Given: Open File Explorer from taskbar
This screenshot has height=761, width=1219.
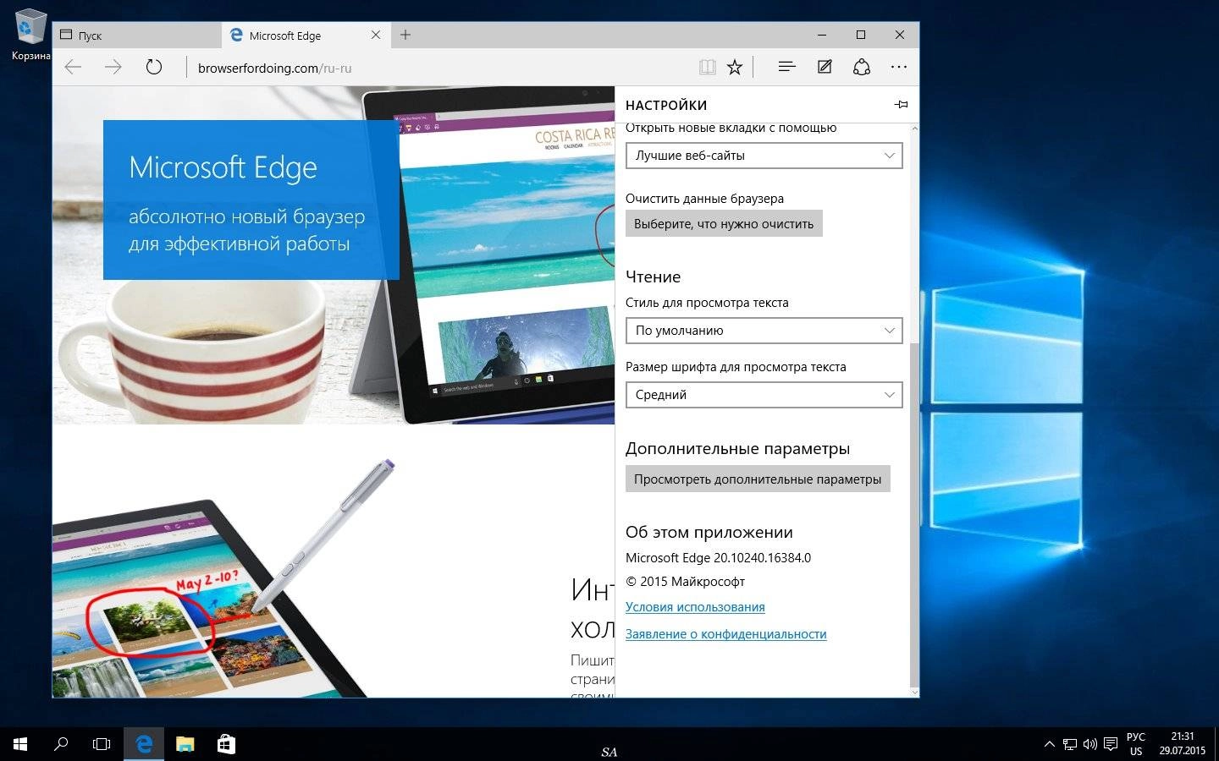Looking at the screenshot, I should click(185, 744).
